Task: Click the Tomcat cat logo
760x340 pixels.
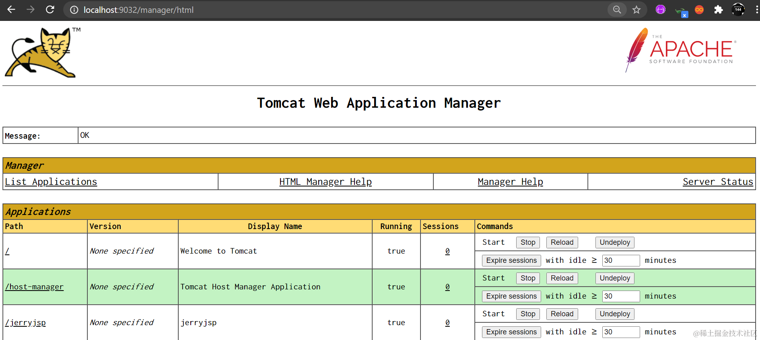Action: coord(42,52)
